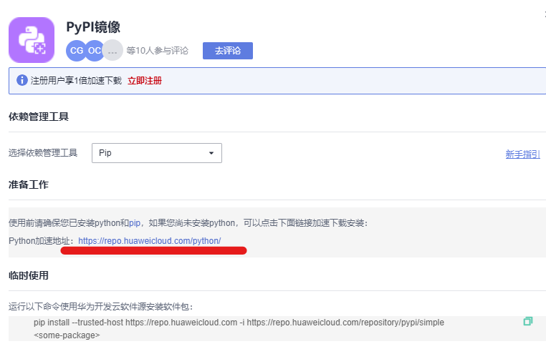
Task: Click the 注册用户享1倍加速下载 notice text
Action: coord(76,81)
